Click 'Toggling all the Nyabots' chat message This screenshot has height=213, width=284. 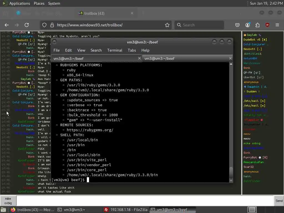[x=69, y=36]
